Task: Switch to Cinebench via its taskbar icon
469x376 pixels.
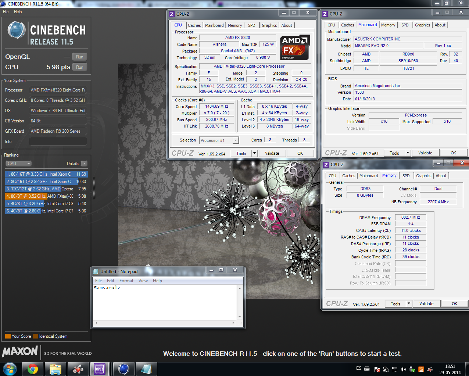Action: click(x=123, y=369)
